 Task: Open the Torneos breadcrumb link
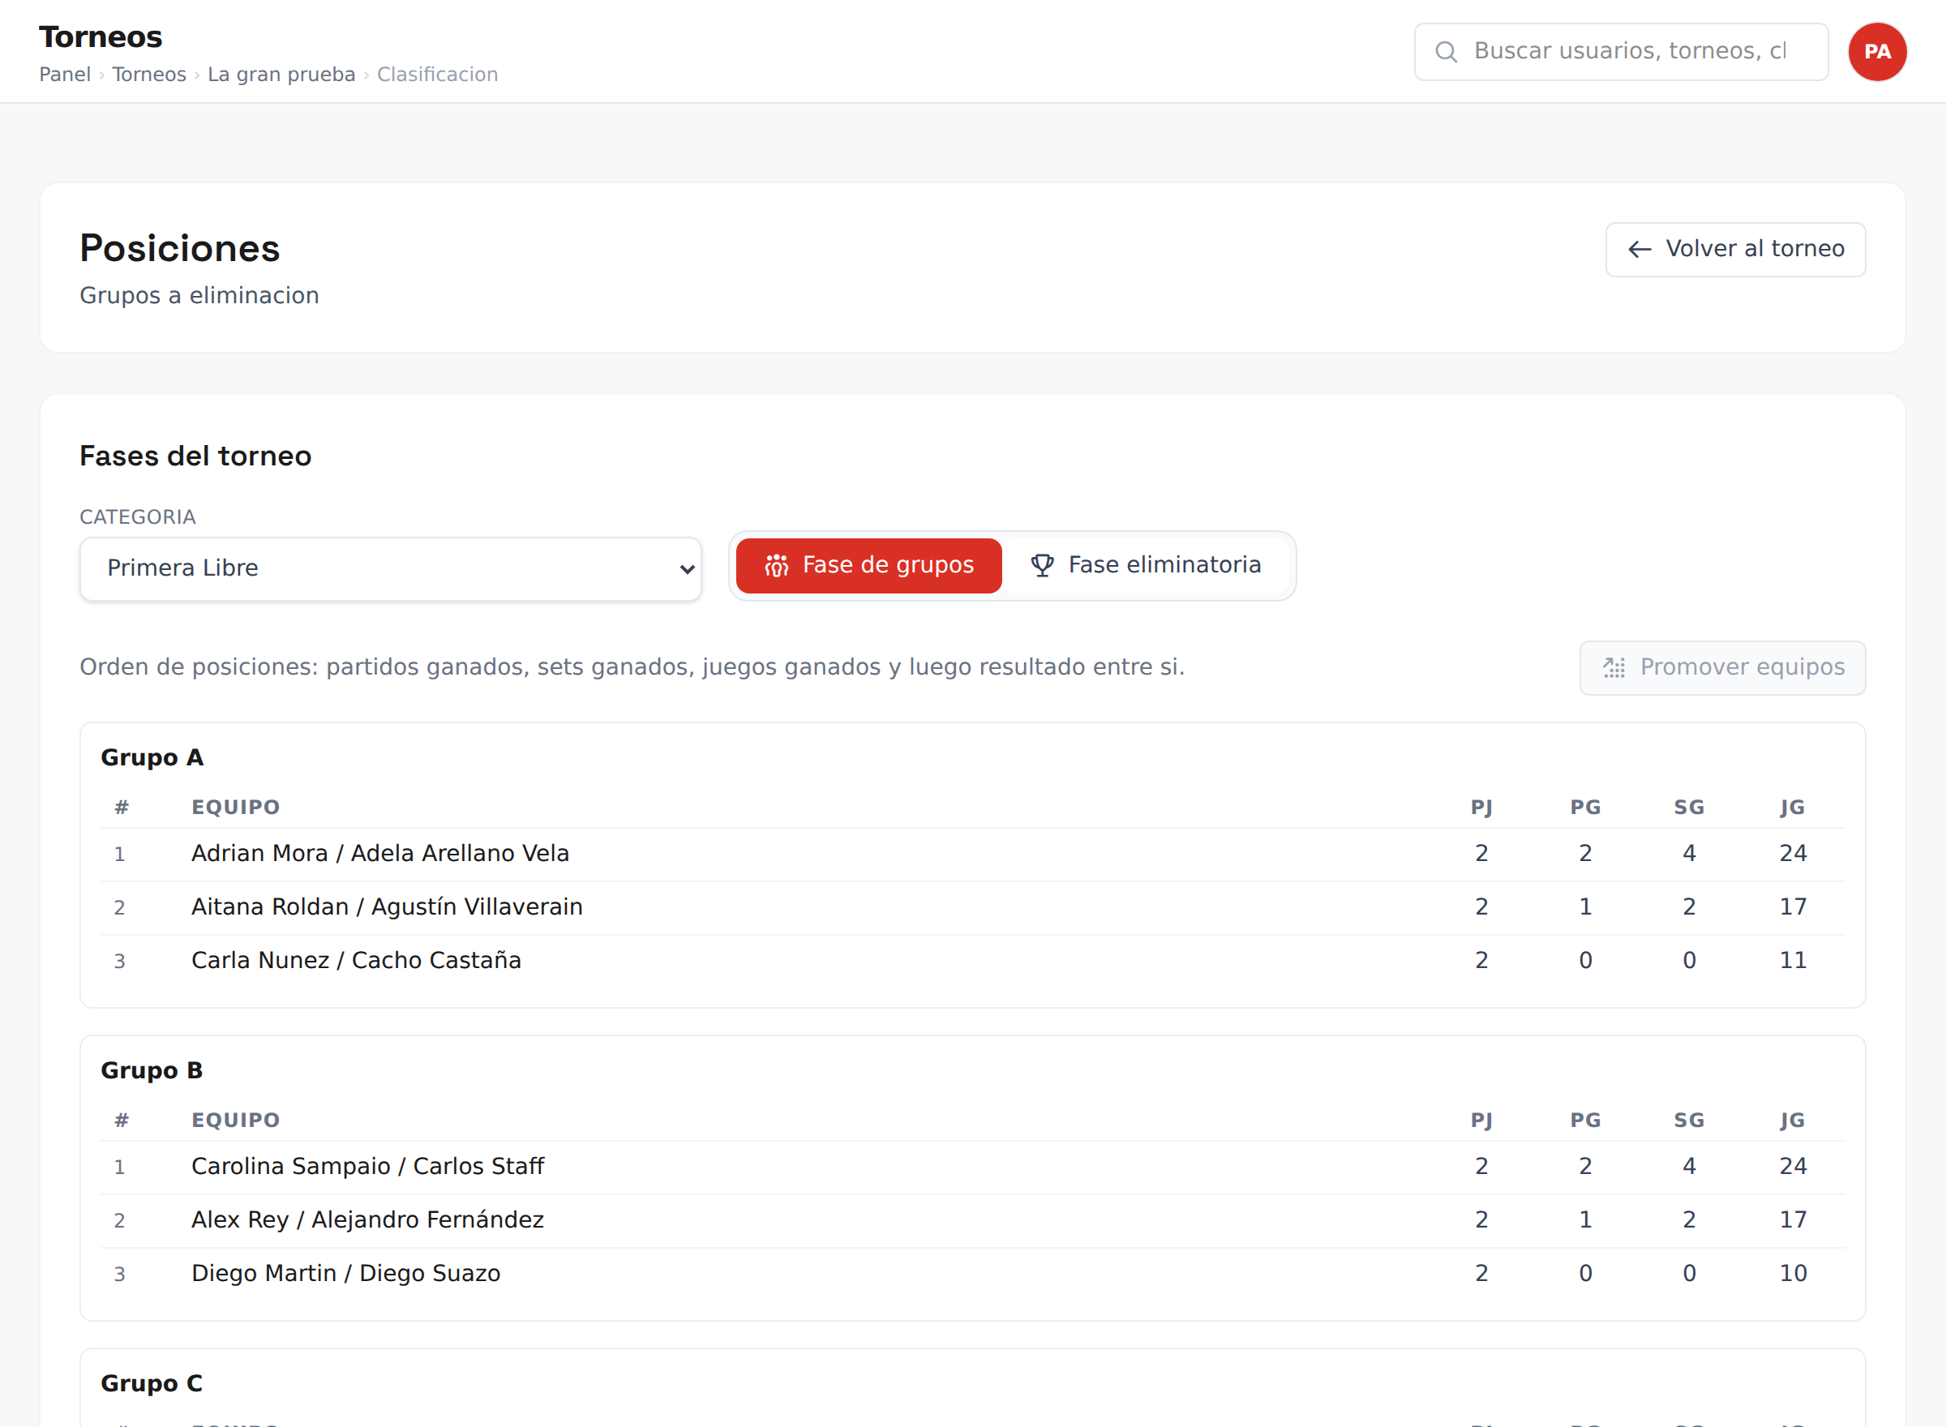tap(149, 75)
